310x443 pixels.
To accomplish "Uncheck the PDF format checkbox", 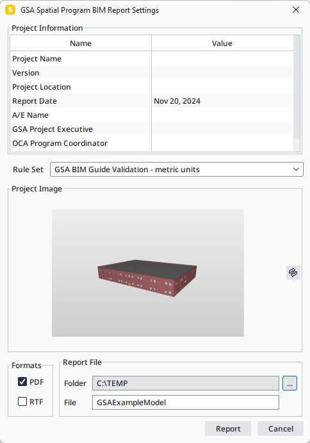I will [x=22, y=382].
